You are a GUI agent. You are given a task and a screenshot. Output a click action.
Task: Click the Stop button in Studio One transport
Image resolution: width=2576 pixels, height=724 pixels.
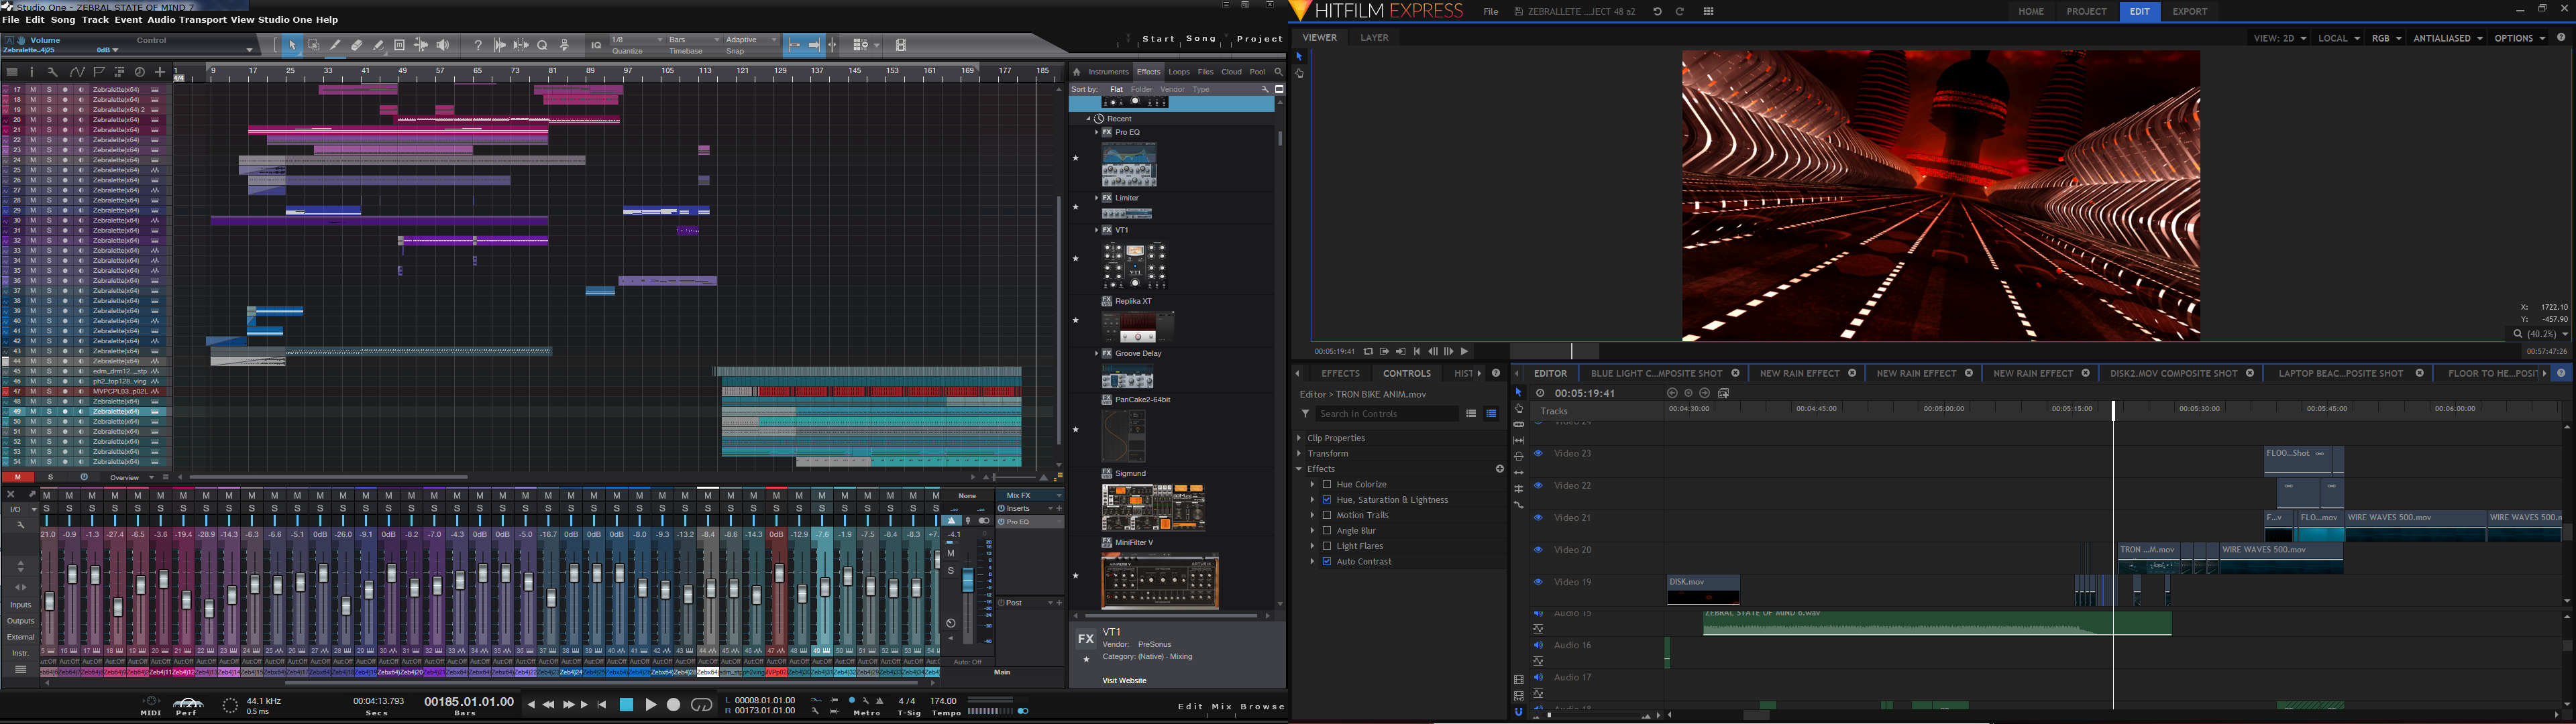(627, 704)
